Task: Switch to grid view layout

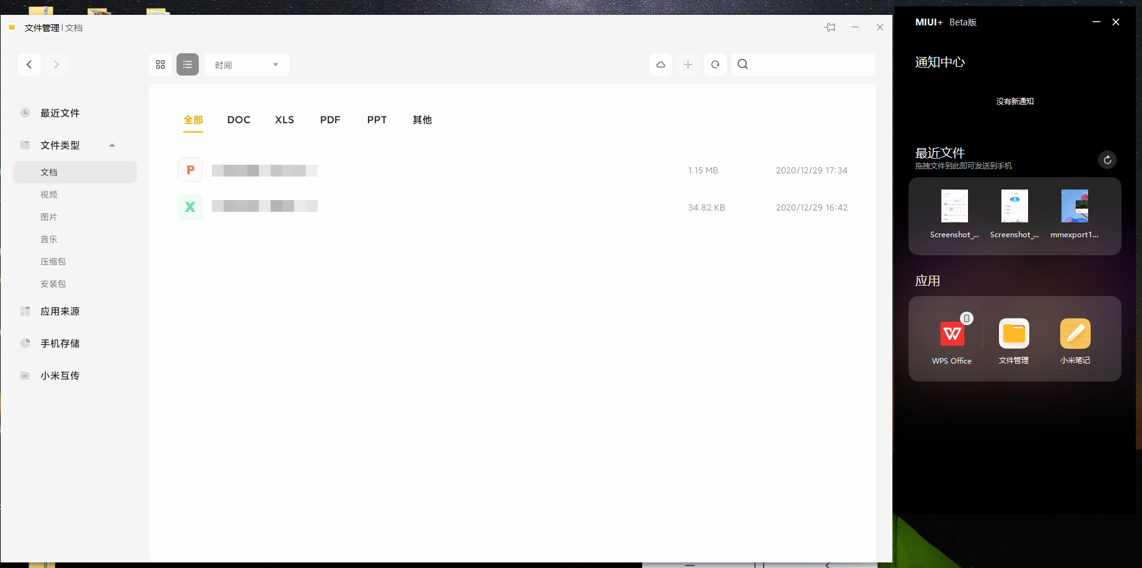Action: coord(160,64)
